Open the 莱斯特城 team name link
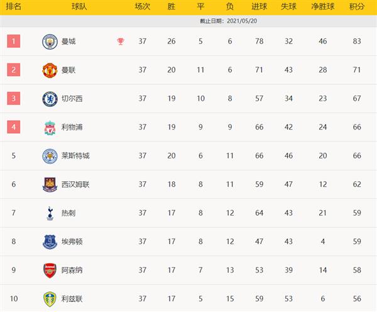 [x=75, y=156]
